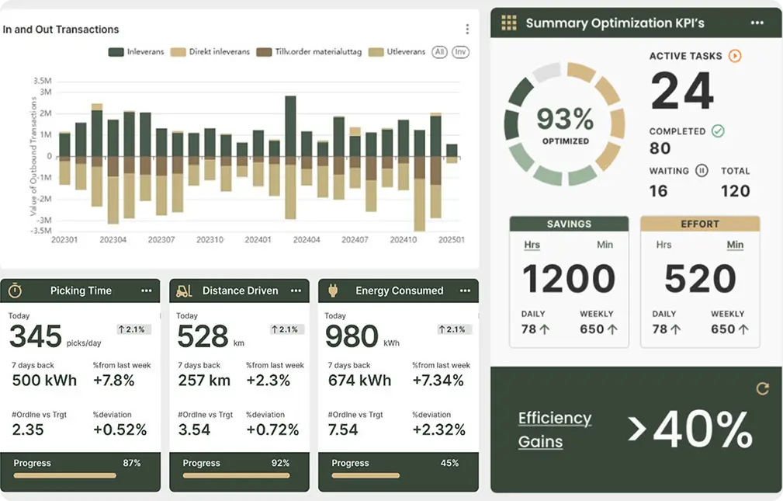Viewport: 783px width, 501px height.
Task: Click the All button in chart legend
Action: (440, 52)
